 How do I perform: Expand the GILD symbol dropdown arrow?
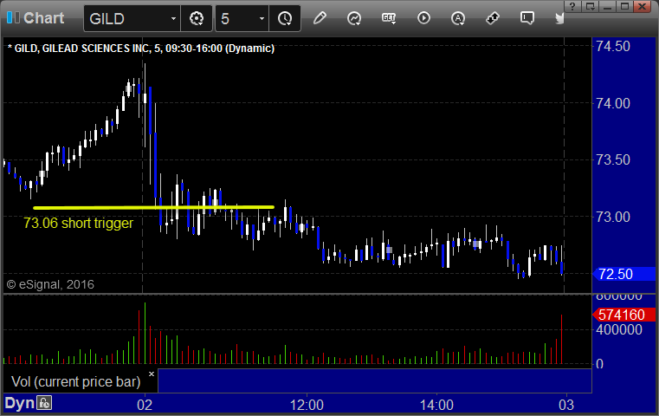point(173,18)
